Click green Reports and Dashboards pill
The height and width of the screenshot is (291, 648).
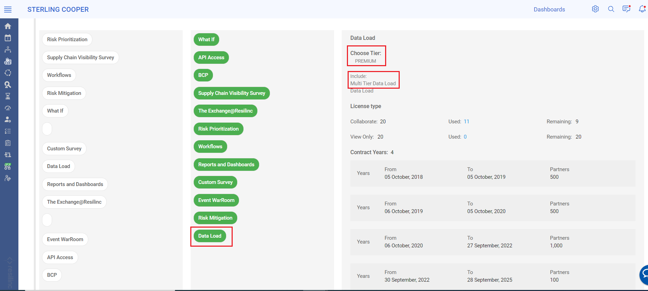pyautogui.click(x=226, y=165)
